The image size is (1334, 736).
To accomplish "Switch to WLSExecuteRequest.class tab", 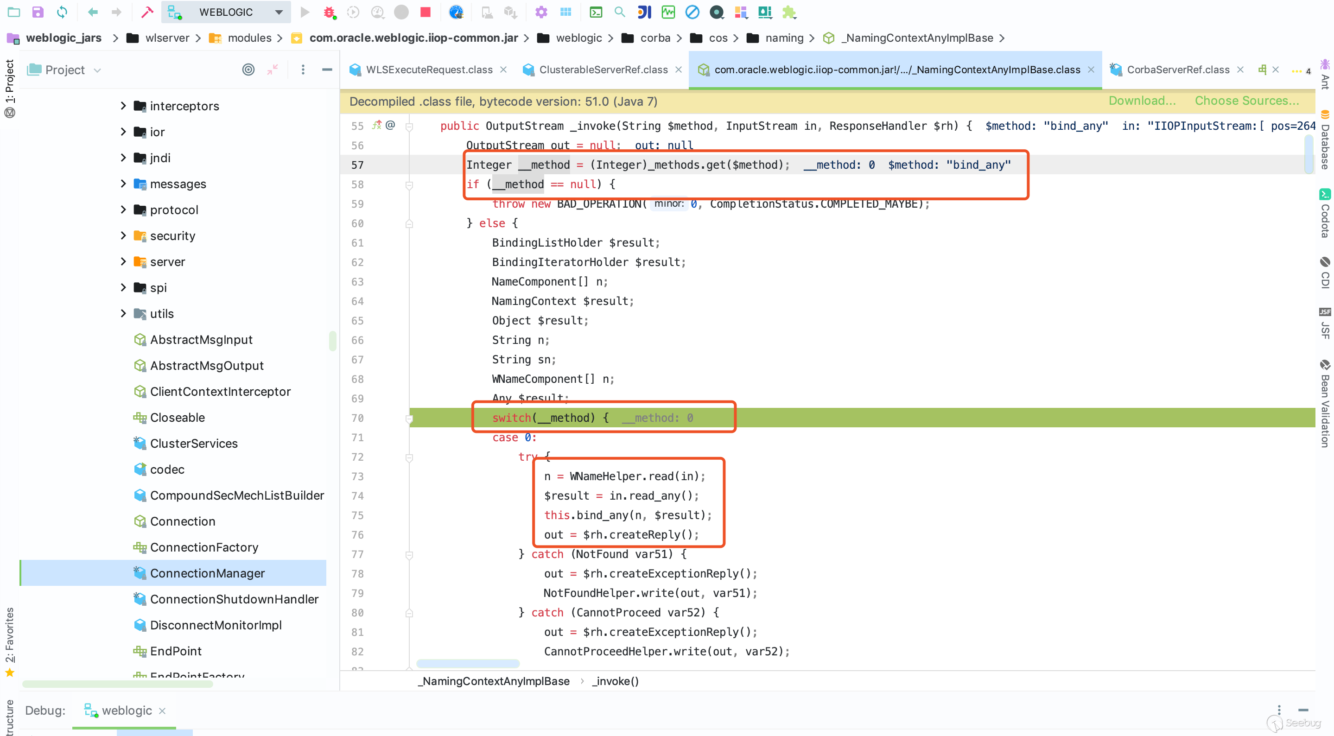I will 429,70.
